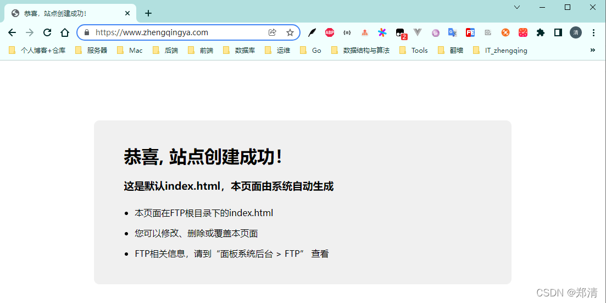This screenshot has width=606, height=303.
Task: Open the 运维 bookmark folder
Action: (x=277, y=50)
